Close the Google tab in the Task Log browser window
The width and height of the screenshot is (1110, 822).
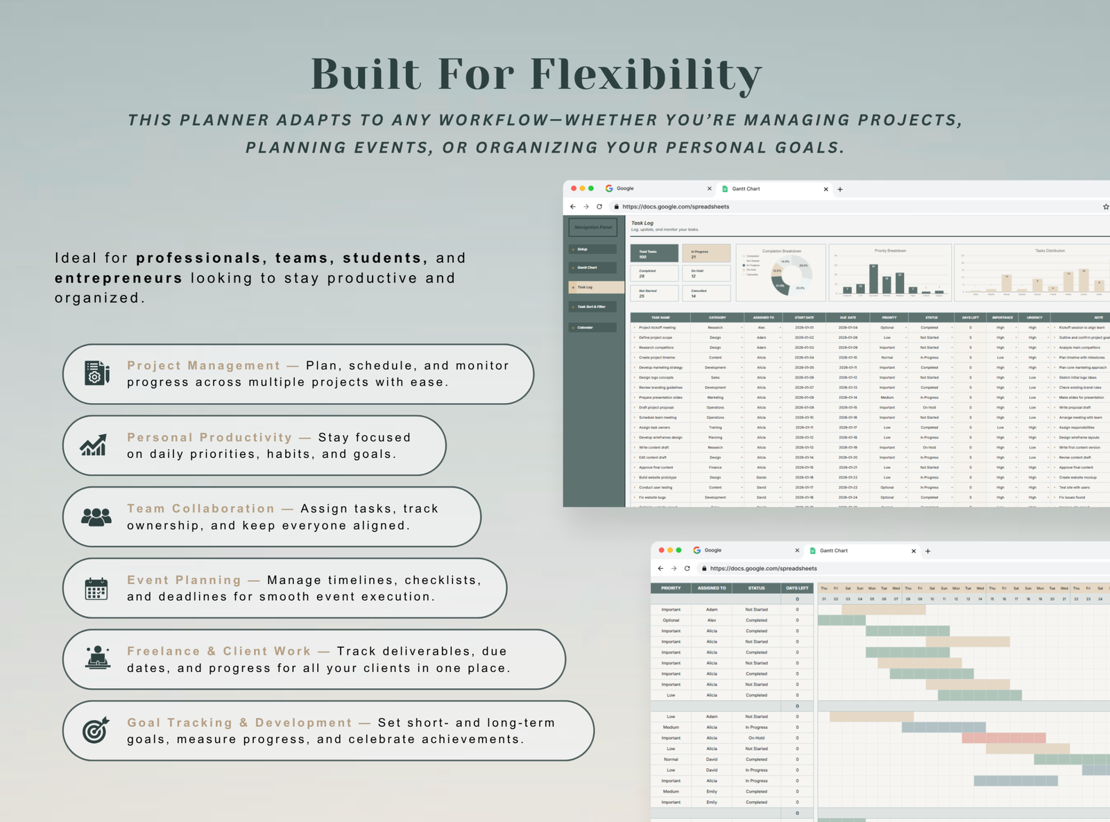709,189
